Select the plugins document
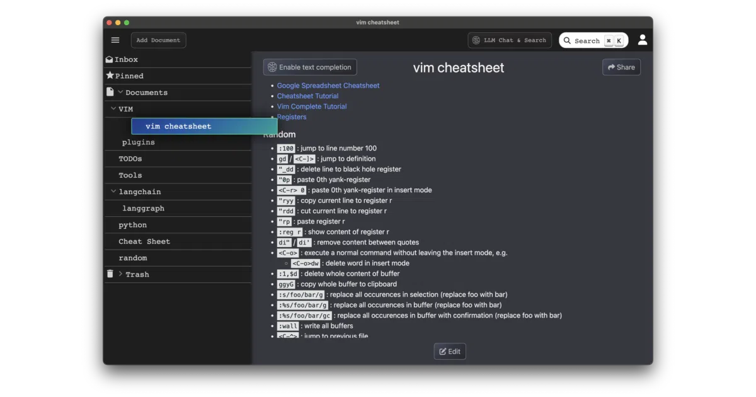This screenshot has width=756, height=397. click(139, 142)
